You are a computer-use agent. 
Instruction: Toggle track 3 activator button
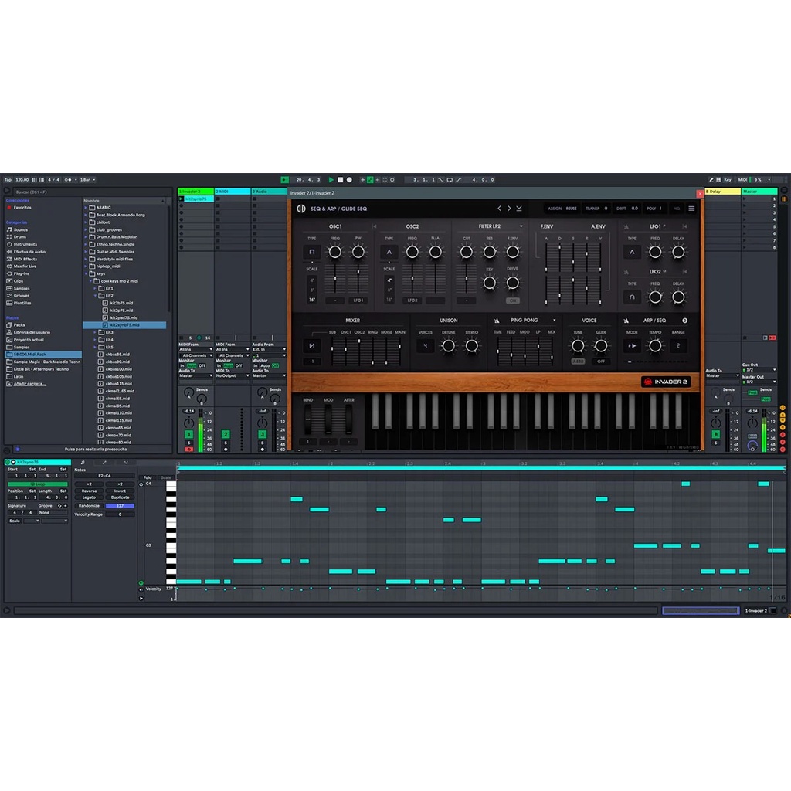tap(263, 434)
